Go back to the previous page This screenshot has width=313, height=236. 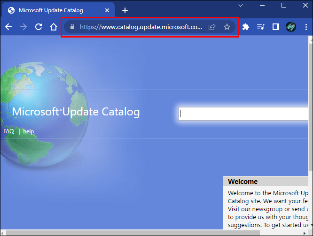pos(8,27)
